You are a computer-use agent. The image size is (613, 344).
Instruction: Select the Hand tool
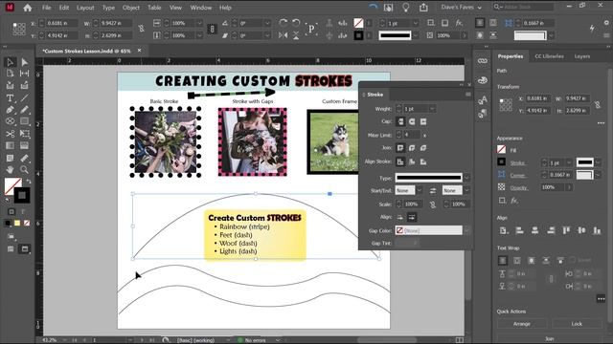[10, 170]
